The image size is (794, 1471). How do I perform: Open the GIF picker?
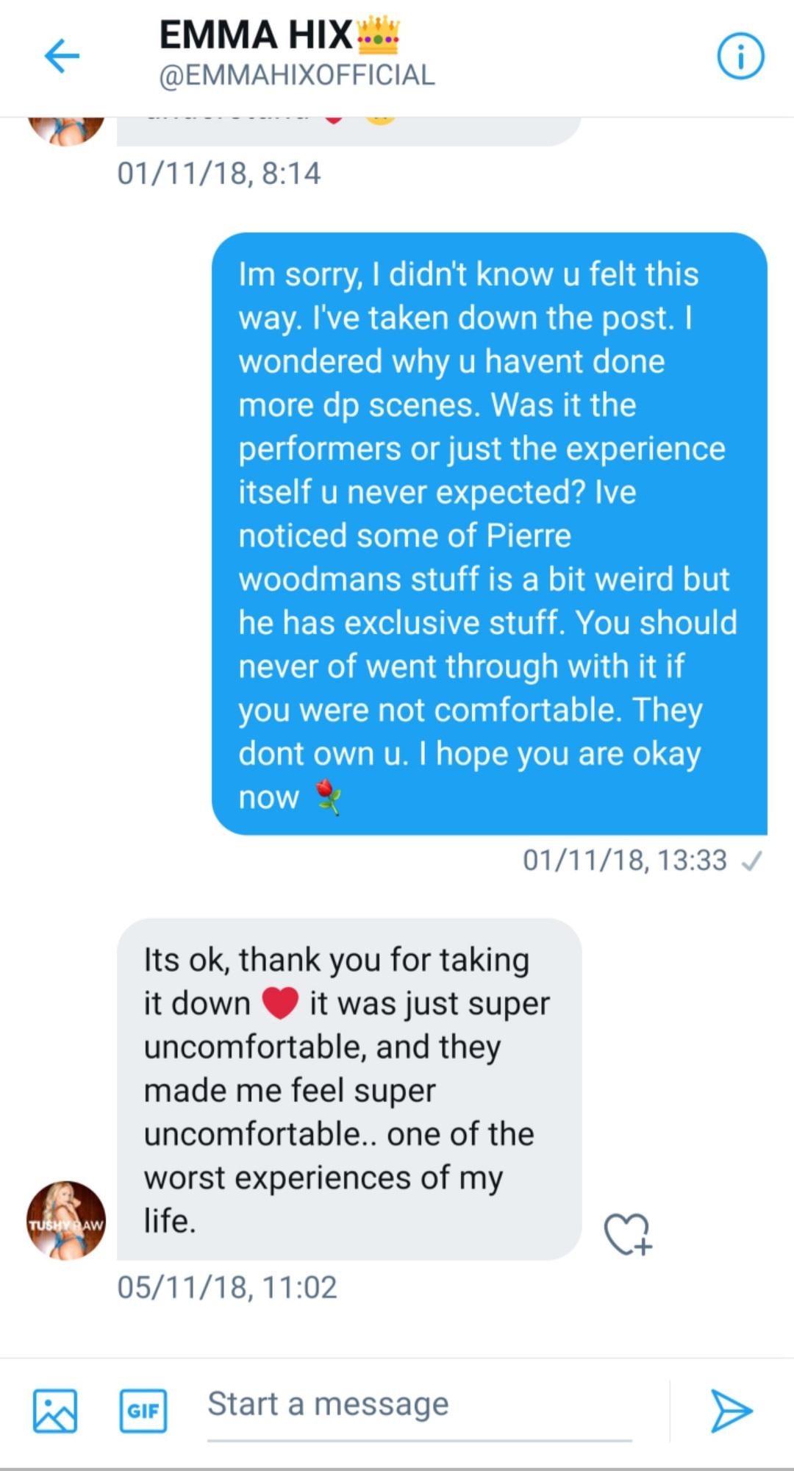click(143, 1411)
